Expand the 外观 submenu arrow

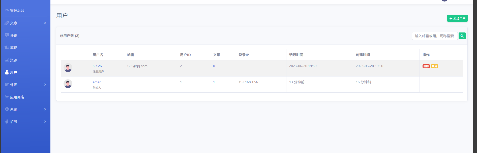(x=45, y=85)
